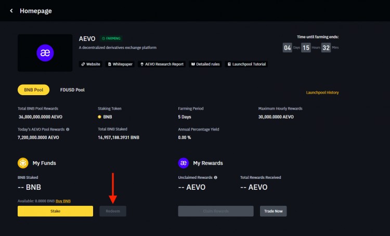Viewport: 390px width, 236px height.
Task: Select the 30,000.0000 AEVO hourly rewards value
Action: click(276, 117)
